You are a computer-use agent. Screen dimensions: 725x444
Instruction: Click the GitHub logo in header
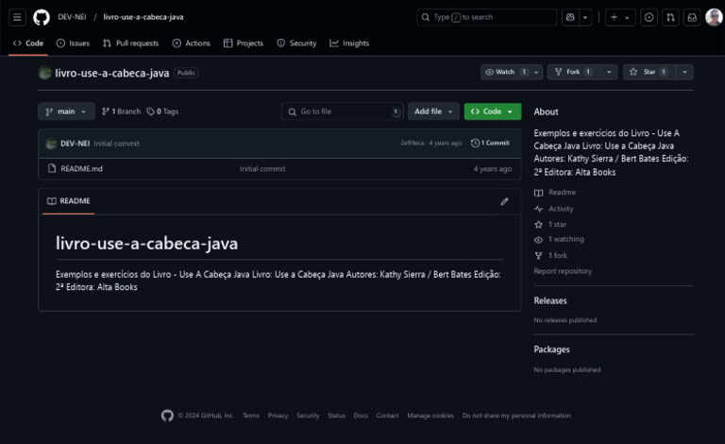coord(42,17)
